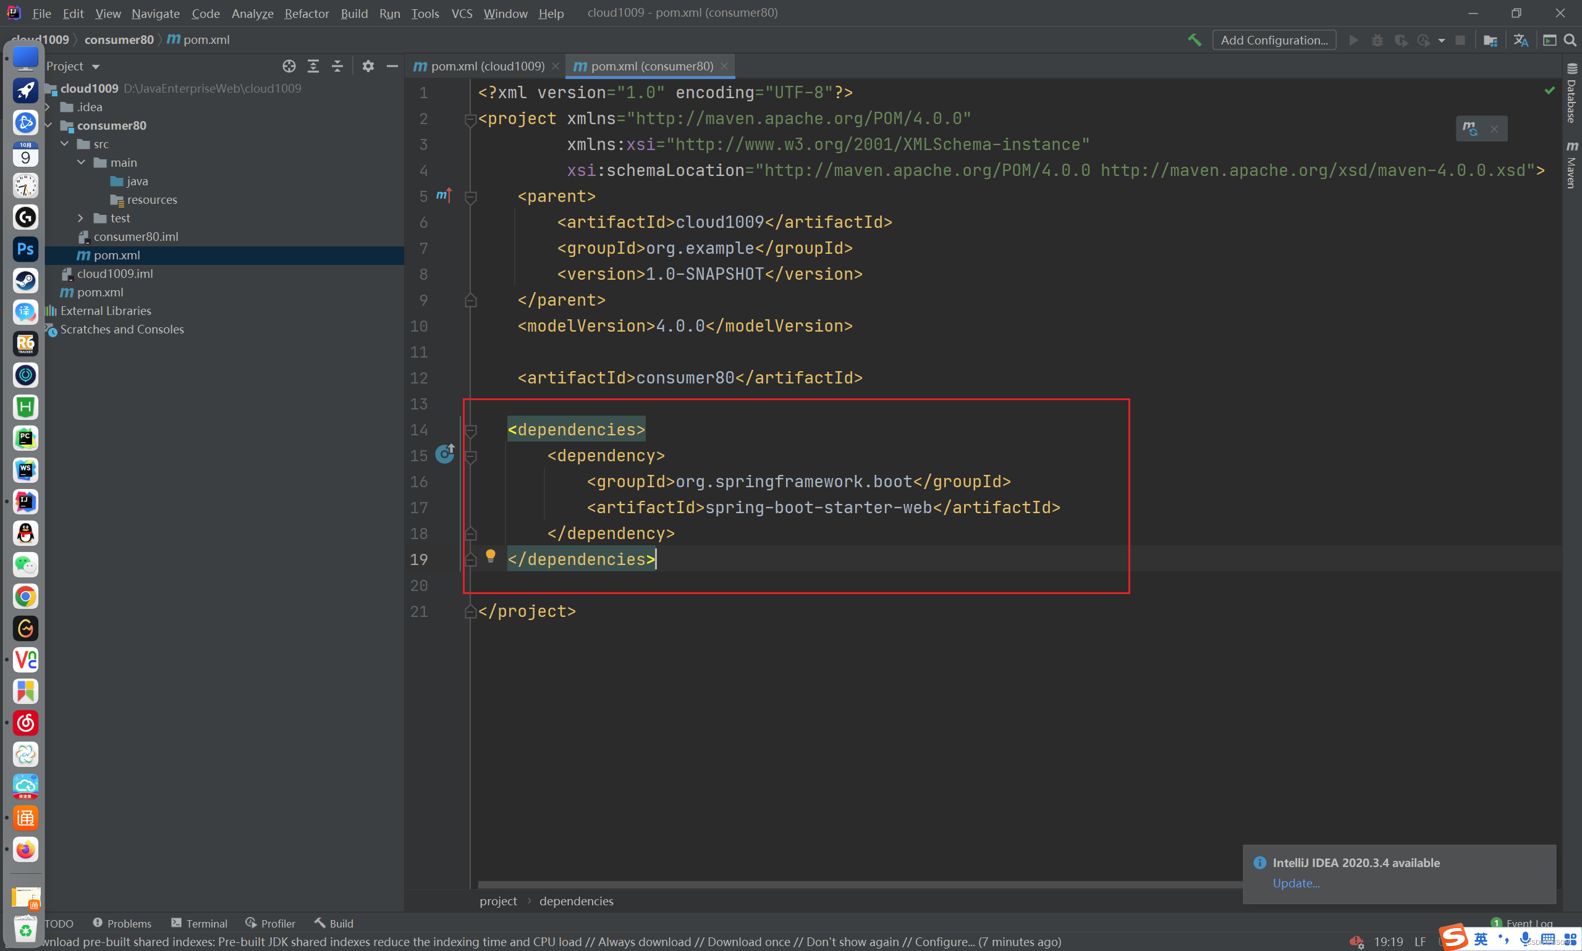The height and width of the screenshot is (951, 1582).
Task: Switch to pom.xml (cloud1009) tab
Action: (x=487, y=66)
